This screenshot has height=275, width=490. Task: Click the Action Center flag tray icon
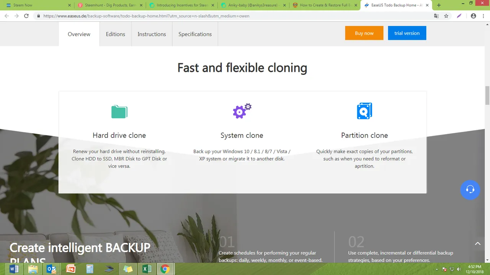point(444,269)
